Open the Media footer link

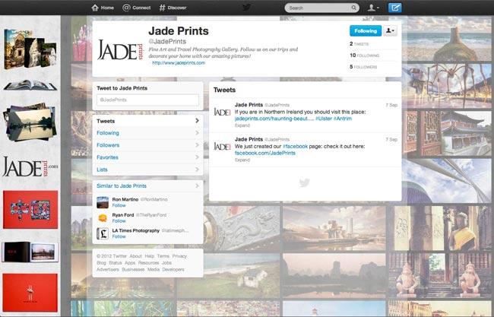(154, 270)
